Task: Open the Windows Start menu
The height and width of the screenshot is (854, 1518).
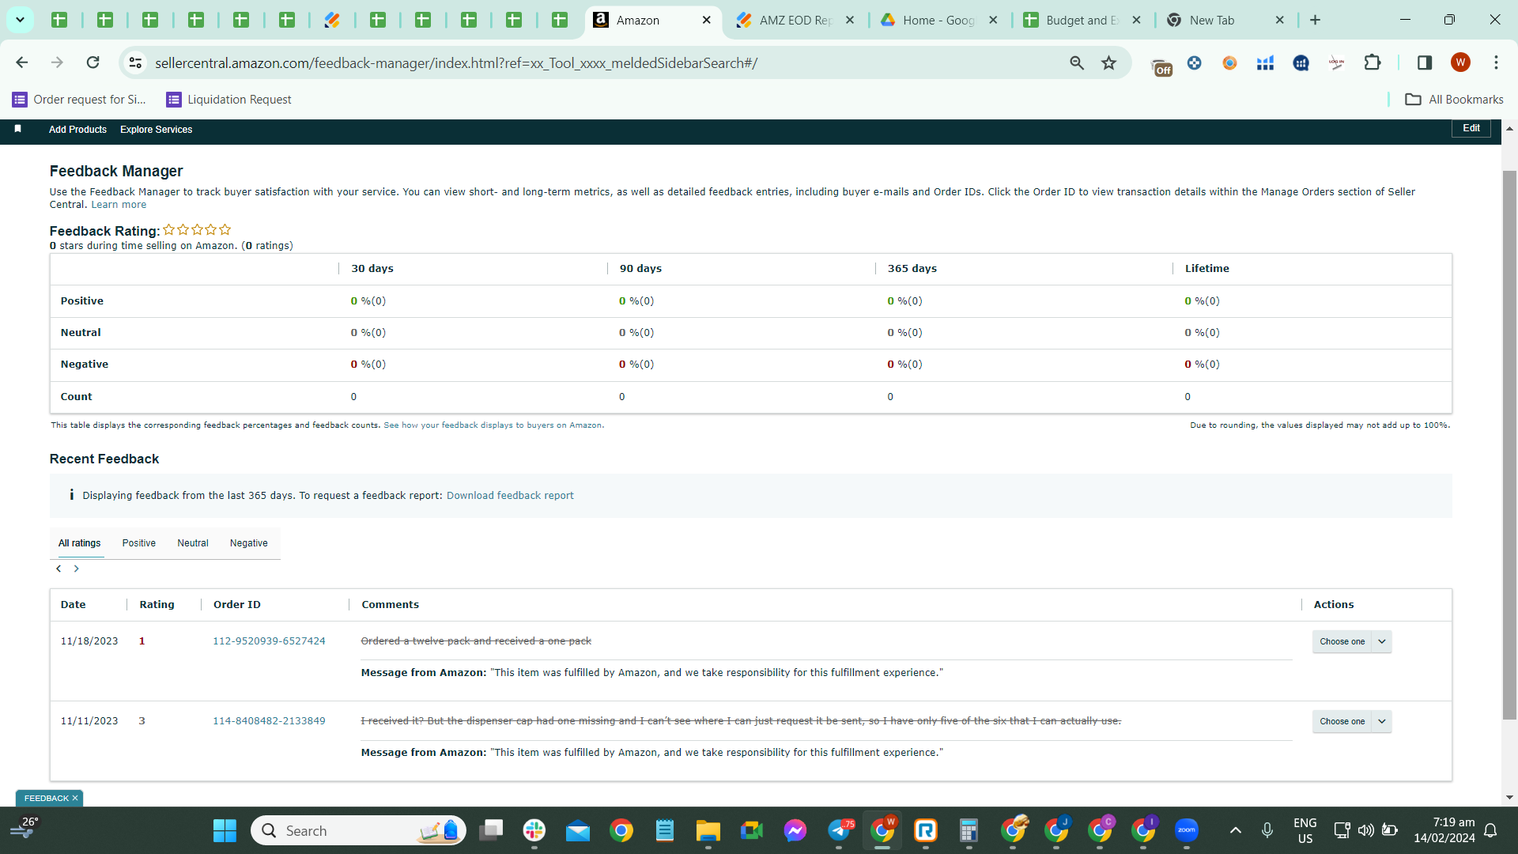Action: [225, 830]
